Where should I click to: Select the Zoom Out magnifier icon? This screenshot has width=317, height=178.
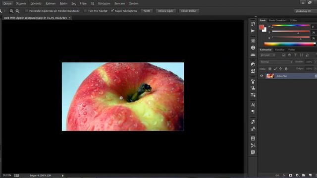coord(18,11)
